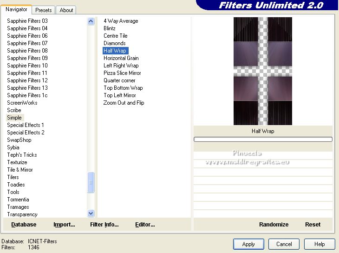The image size is (339, 253).
Task: Select the Top Bottom Wrap filter
Action: (x=123, y=88)
